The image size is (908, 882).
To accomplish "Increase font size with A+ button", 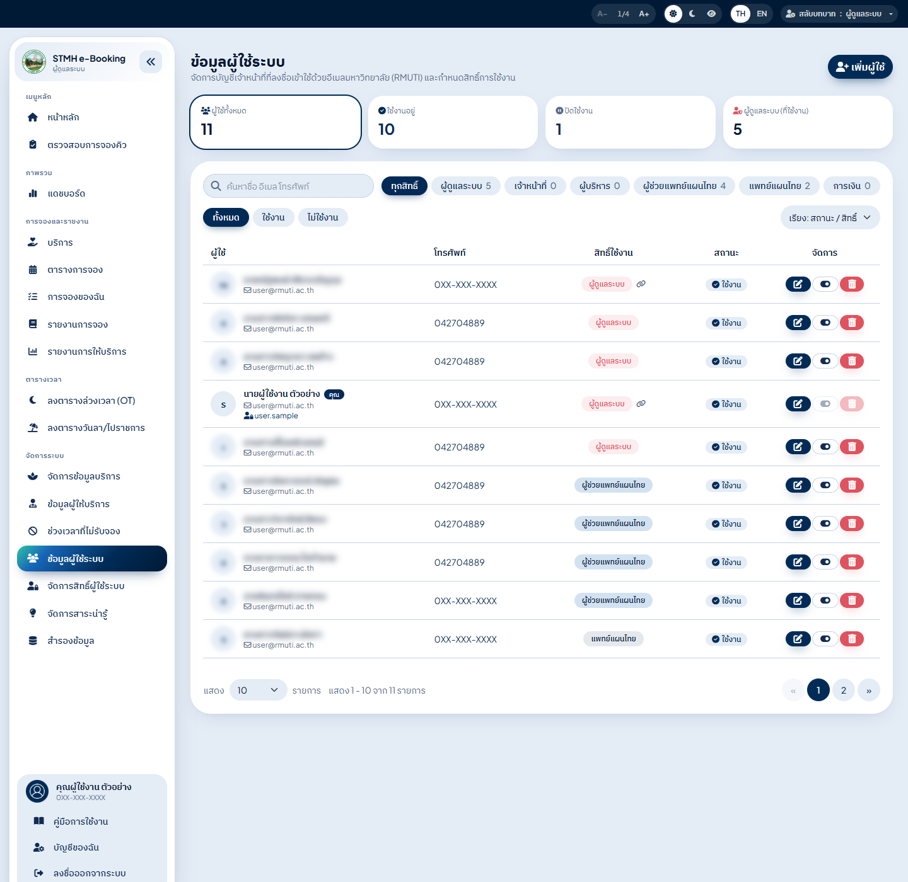I will 644,14.
